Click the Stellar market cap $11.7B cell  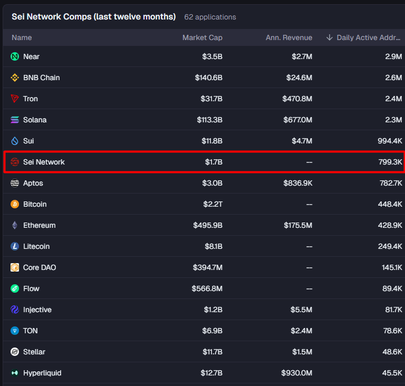(211, 352)
